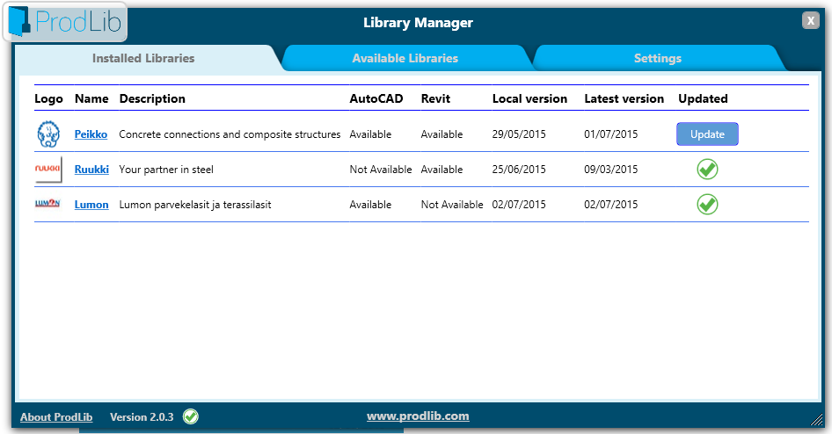Click Ruukki's latest version date 09/03/2015

tap(610, 169)
